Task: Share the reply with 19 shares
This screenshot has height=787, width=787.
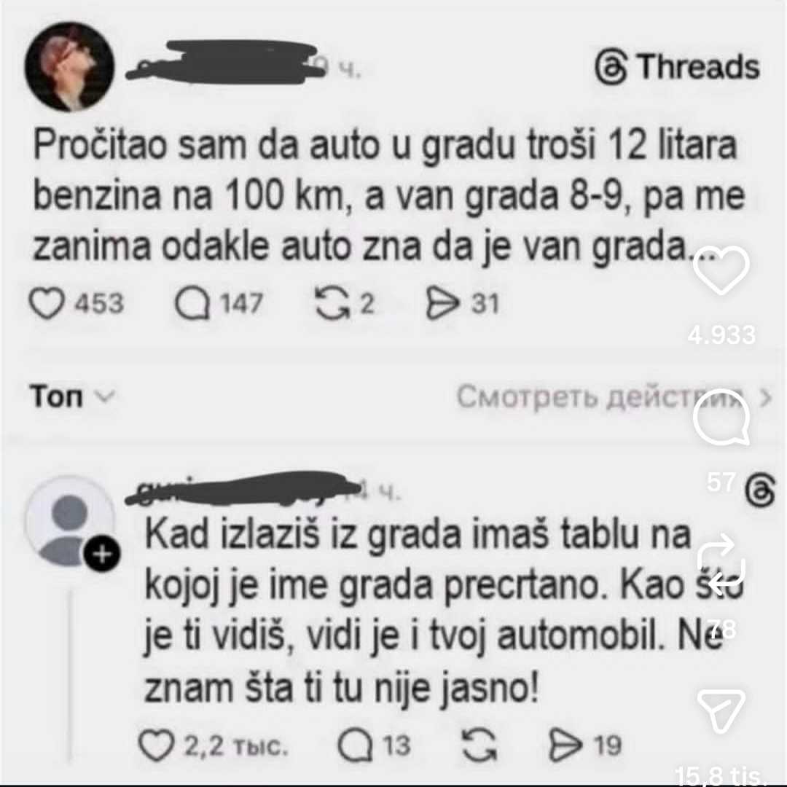Action: (565, 746)
